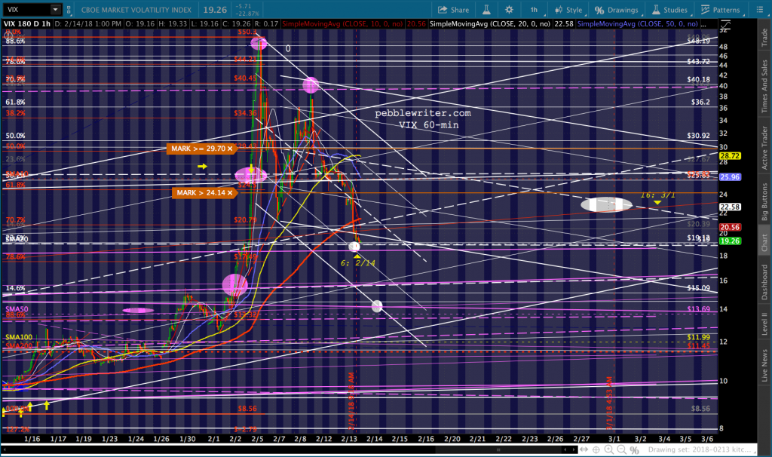Open the symbol dropdown next to VIX
This screenshot has width=772, height=457.
pyautogui.click(x=56, y=10)
